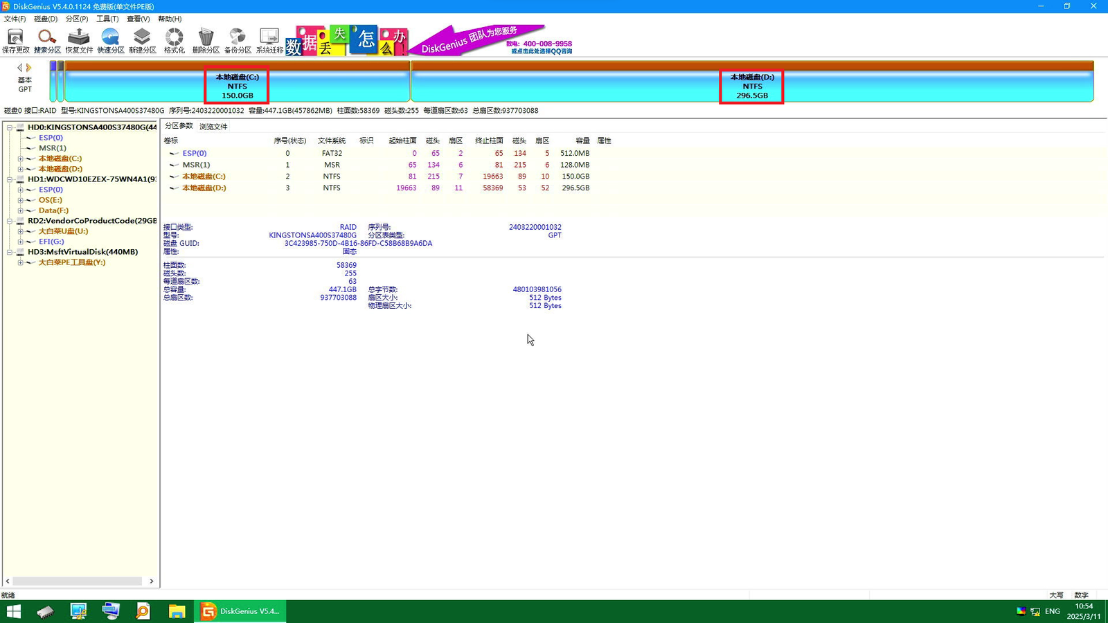Open the computer monitor icon in the taskbar

[78, 611]
